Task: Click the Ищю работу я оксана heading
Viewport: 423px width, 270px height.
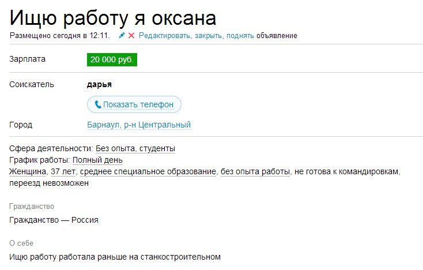Action: (x=113, y=17)
